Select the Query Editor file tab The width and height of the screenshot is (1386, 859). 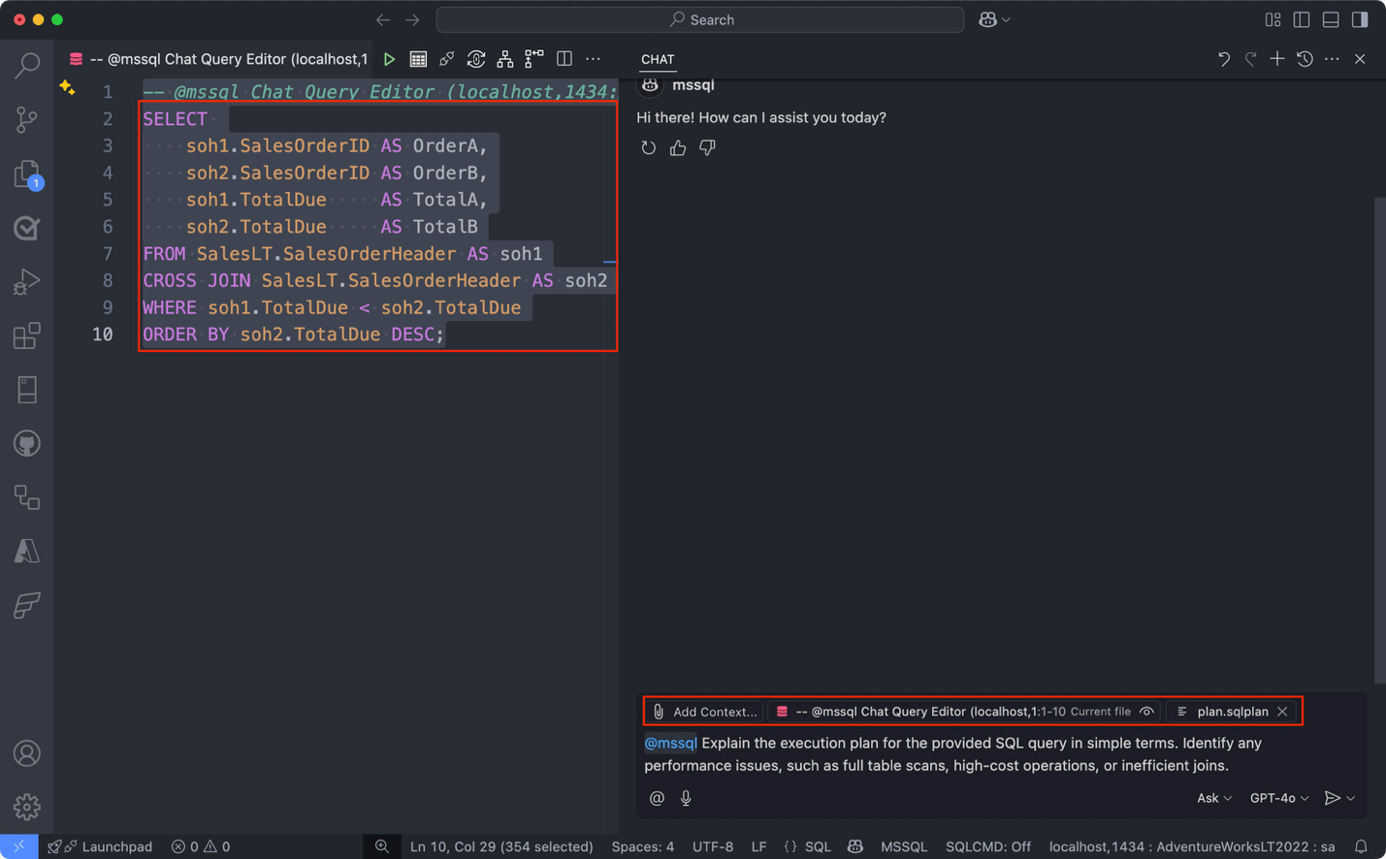click(223, 58)
